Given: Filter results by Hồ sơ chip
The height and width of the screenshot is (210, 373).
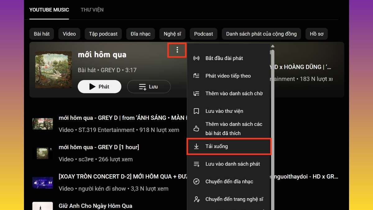Looking at the screenshot, I should tap(316, 34).
